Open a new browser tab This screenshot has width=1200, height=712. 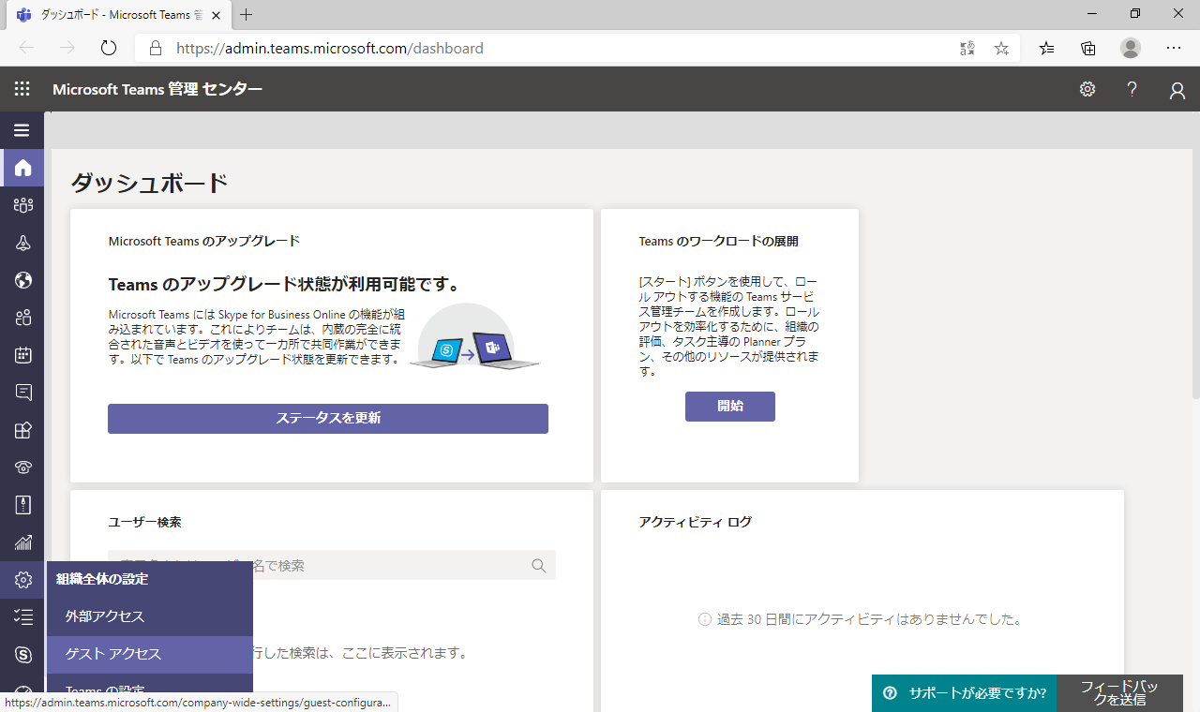click(x=247, y=15)
